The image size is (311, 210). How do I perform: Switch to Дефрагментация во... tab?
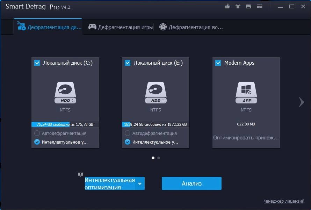point(191,27)
